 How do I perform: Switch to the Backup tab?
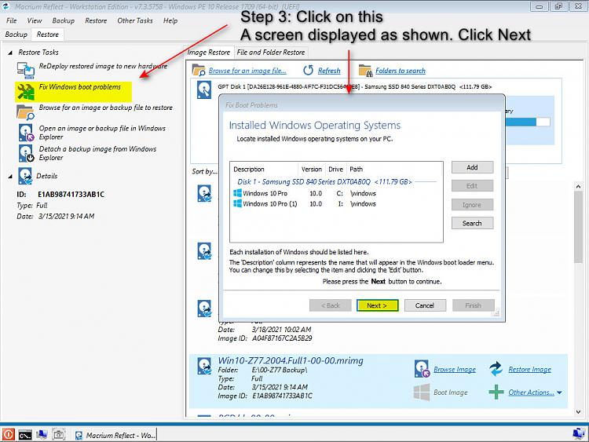16,35
